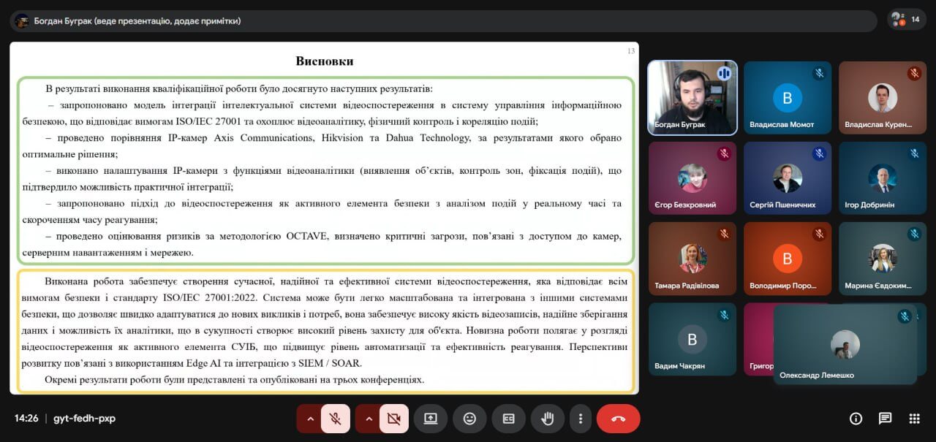Click meeting code gyt-fedh-pxp

[84, 419]
